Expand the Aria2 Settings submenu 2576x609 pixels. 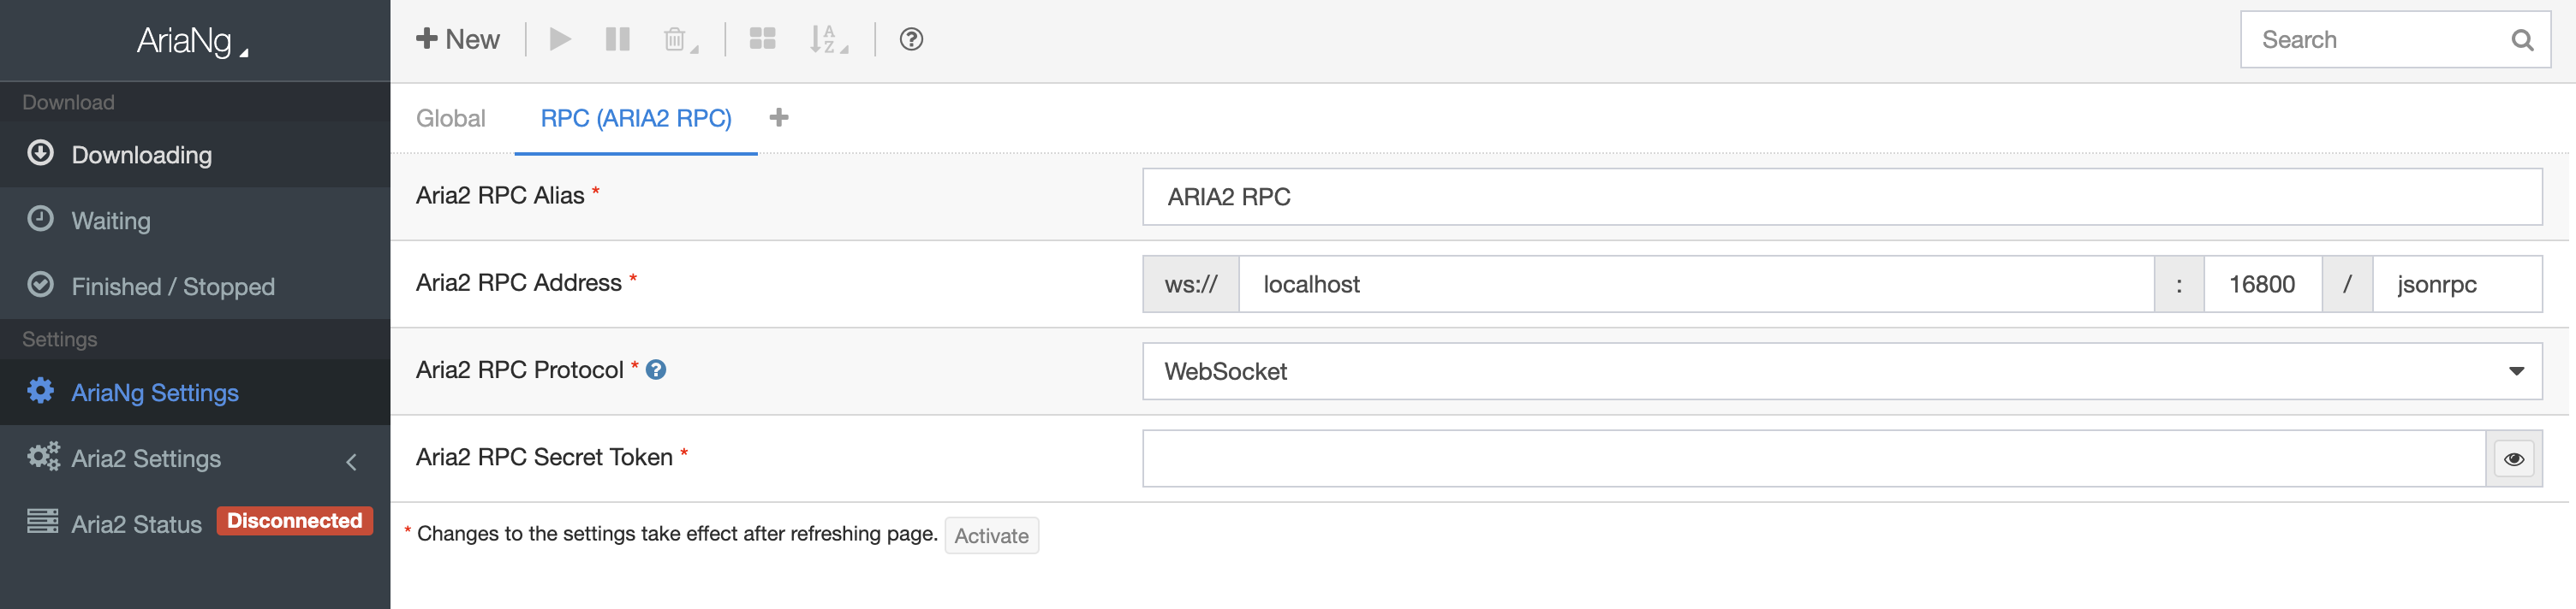pyautogui.click(x=195, y=459)
